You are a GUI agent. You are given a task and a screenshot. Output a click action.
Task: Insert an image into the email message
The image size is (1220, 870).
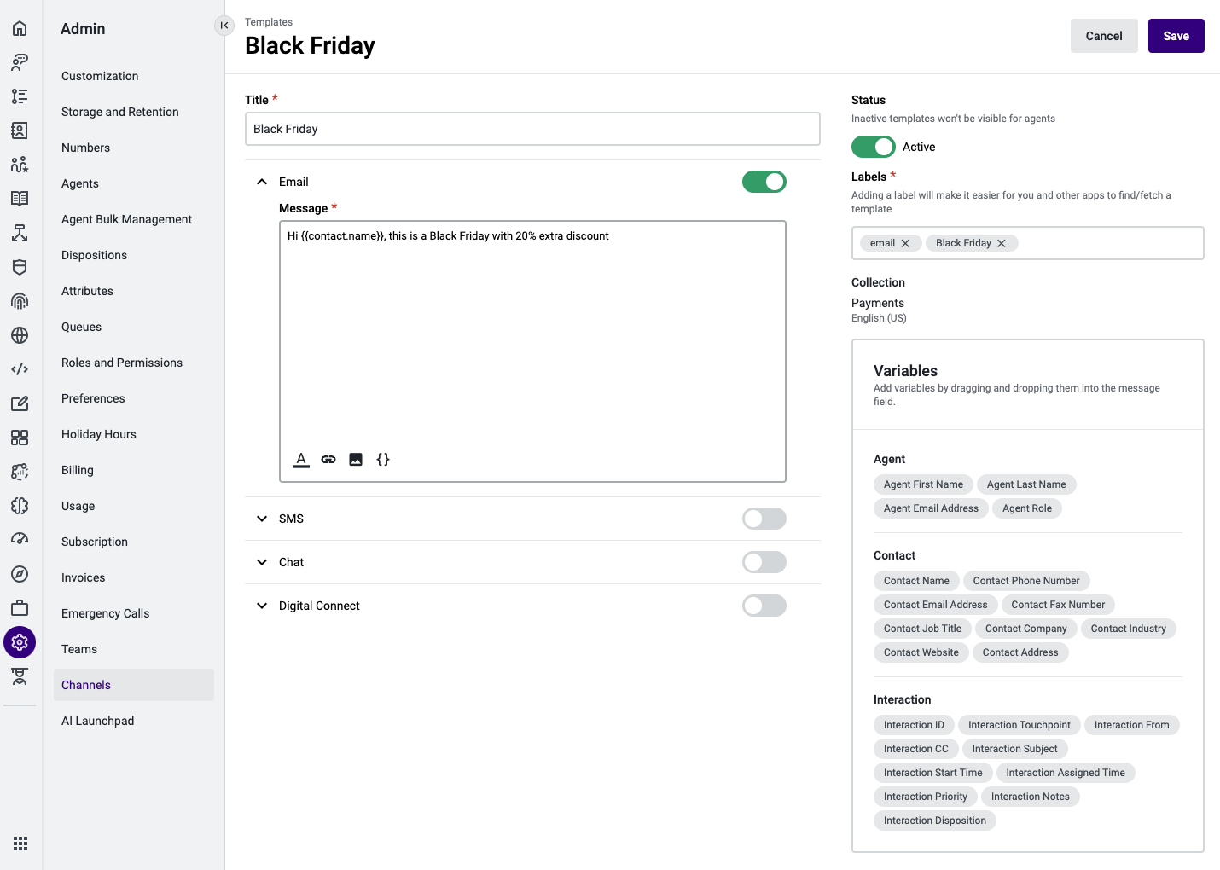tap(356, 459)
